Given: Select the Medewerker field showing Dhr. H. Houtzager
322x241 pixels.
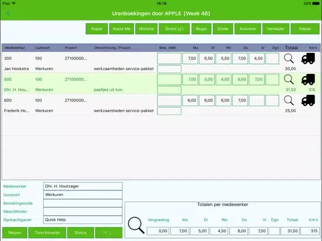Looking at the screenshot, I should [83, 186].
